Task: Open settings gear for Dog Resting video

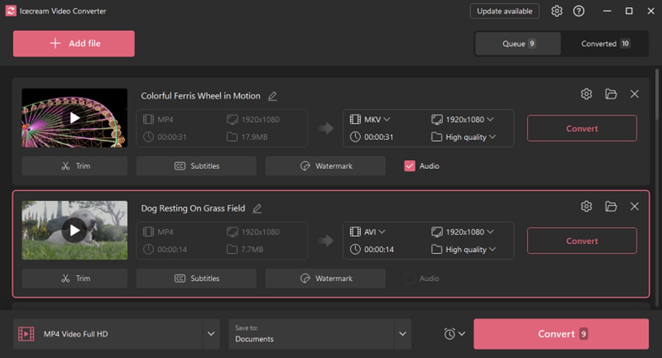Action: (x=586, y=206)
